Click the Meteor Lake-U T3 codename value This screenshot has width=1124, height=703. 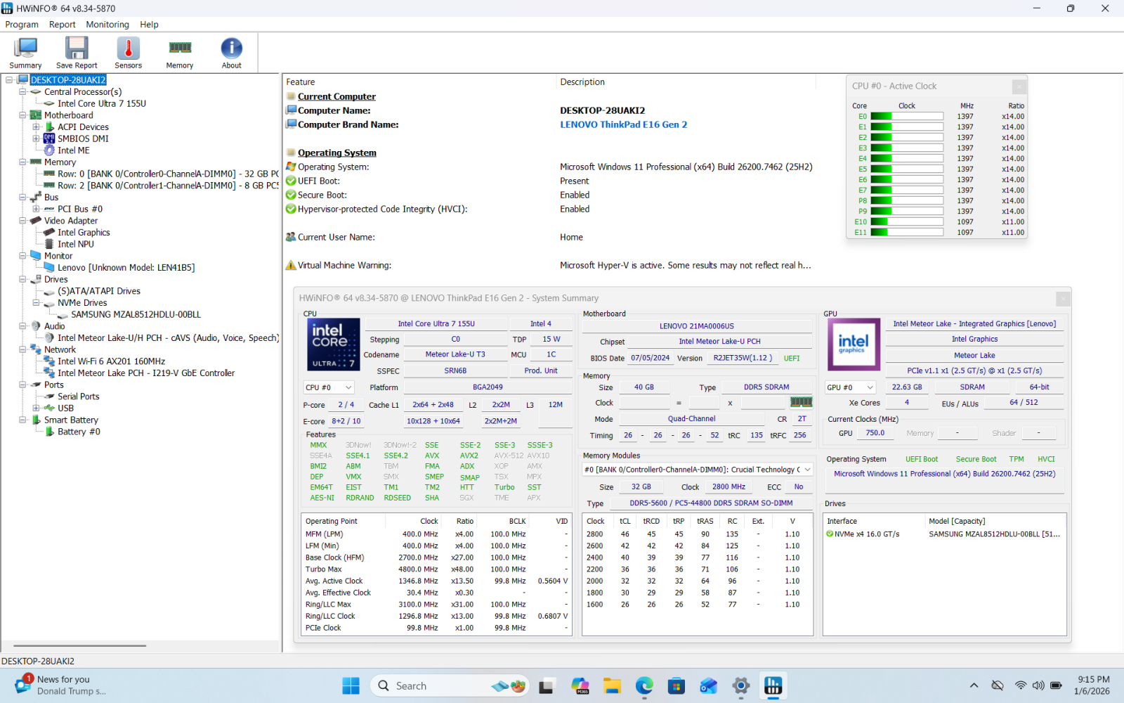point(455,354)
